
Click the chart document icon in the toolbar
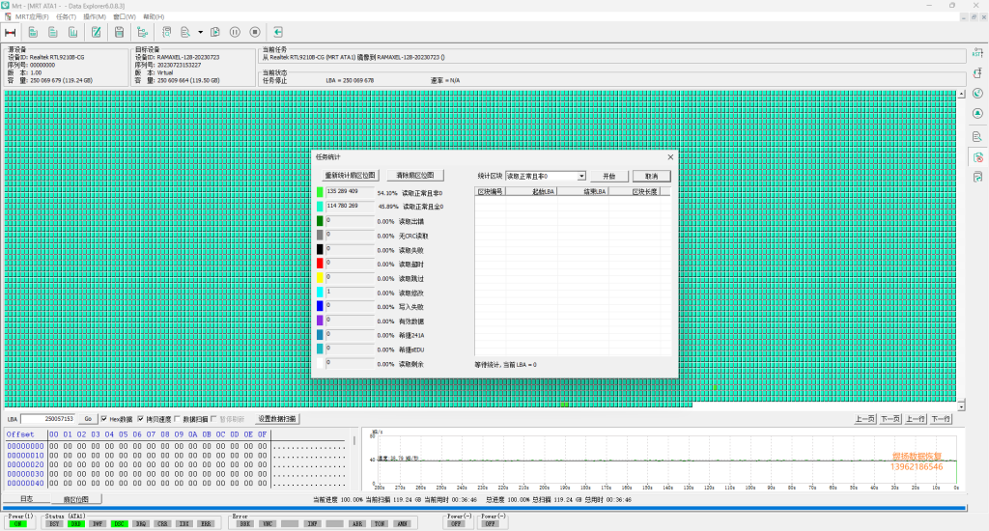click(73, 32)
